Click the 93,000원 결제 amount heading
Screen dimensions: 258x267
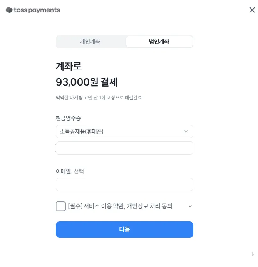(x=87, y=82)
